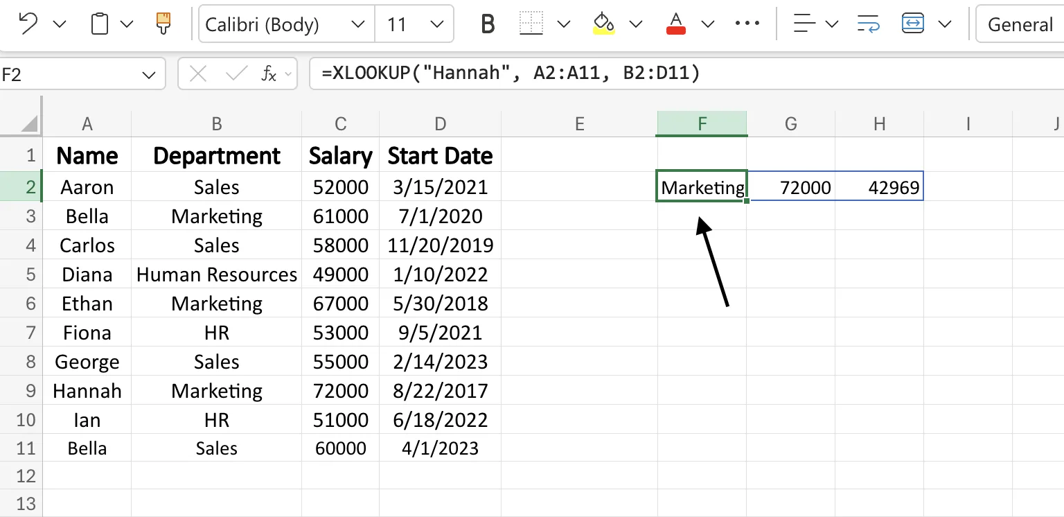Select row 5 header

[21, 274]
